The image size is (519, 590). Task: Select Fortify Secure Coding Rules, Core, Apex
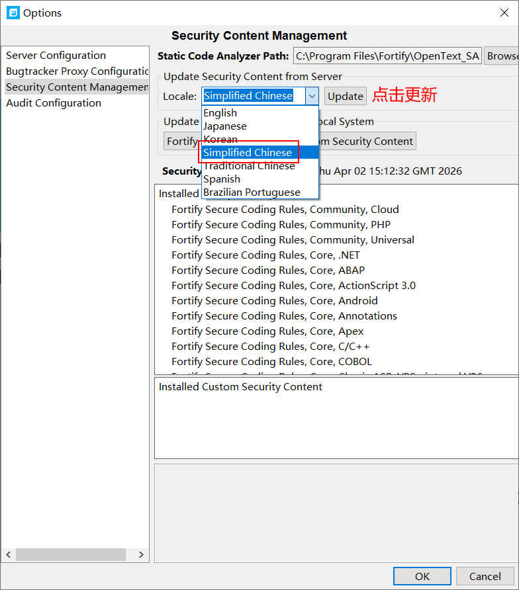[x=267, y=331]
